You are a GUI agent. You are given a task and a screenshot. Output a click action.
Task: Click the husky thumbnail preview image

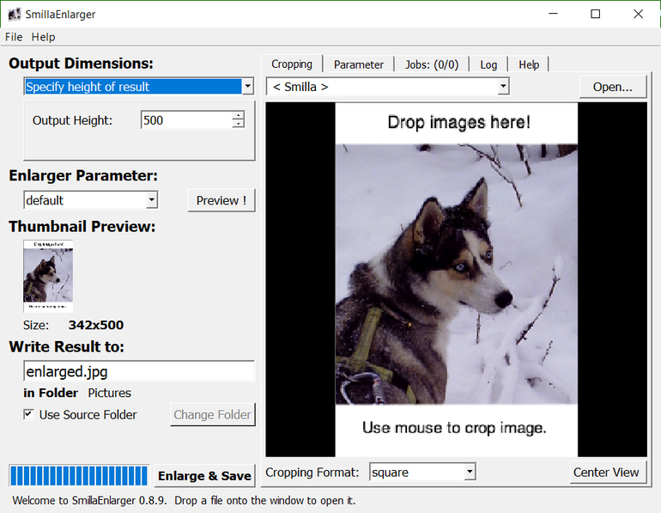48,276
